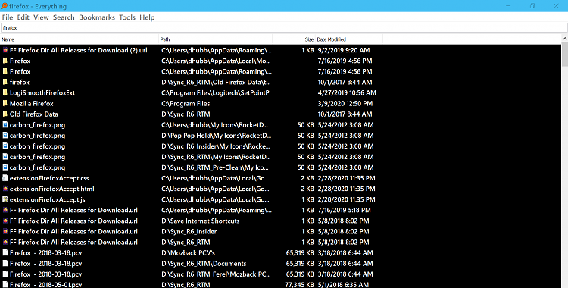Viewport: 568px width, 288px height.
Task: Click pcv file icon in Sync_R6_RTM\Documents row
Action: point(5,263)
